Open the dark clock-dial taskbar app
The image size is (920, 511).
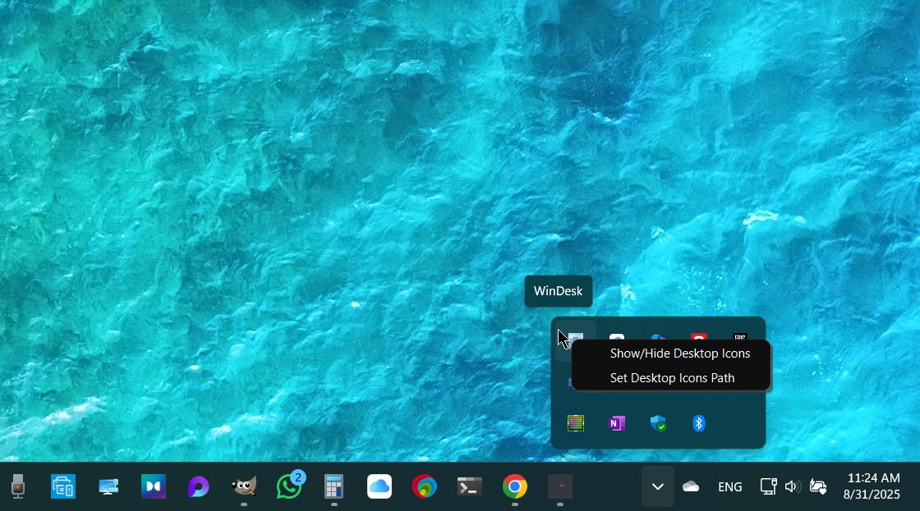tap(559, 486)
